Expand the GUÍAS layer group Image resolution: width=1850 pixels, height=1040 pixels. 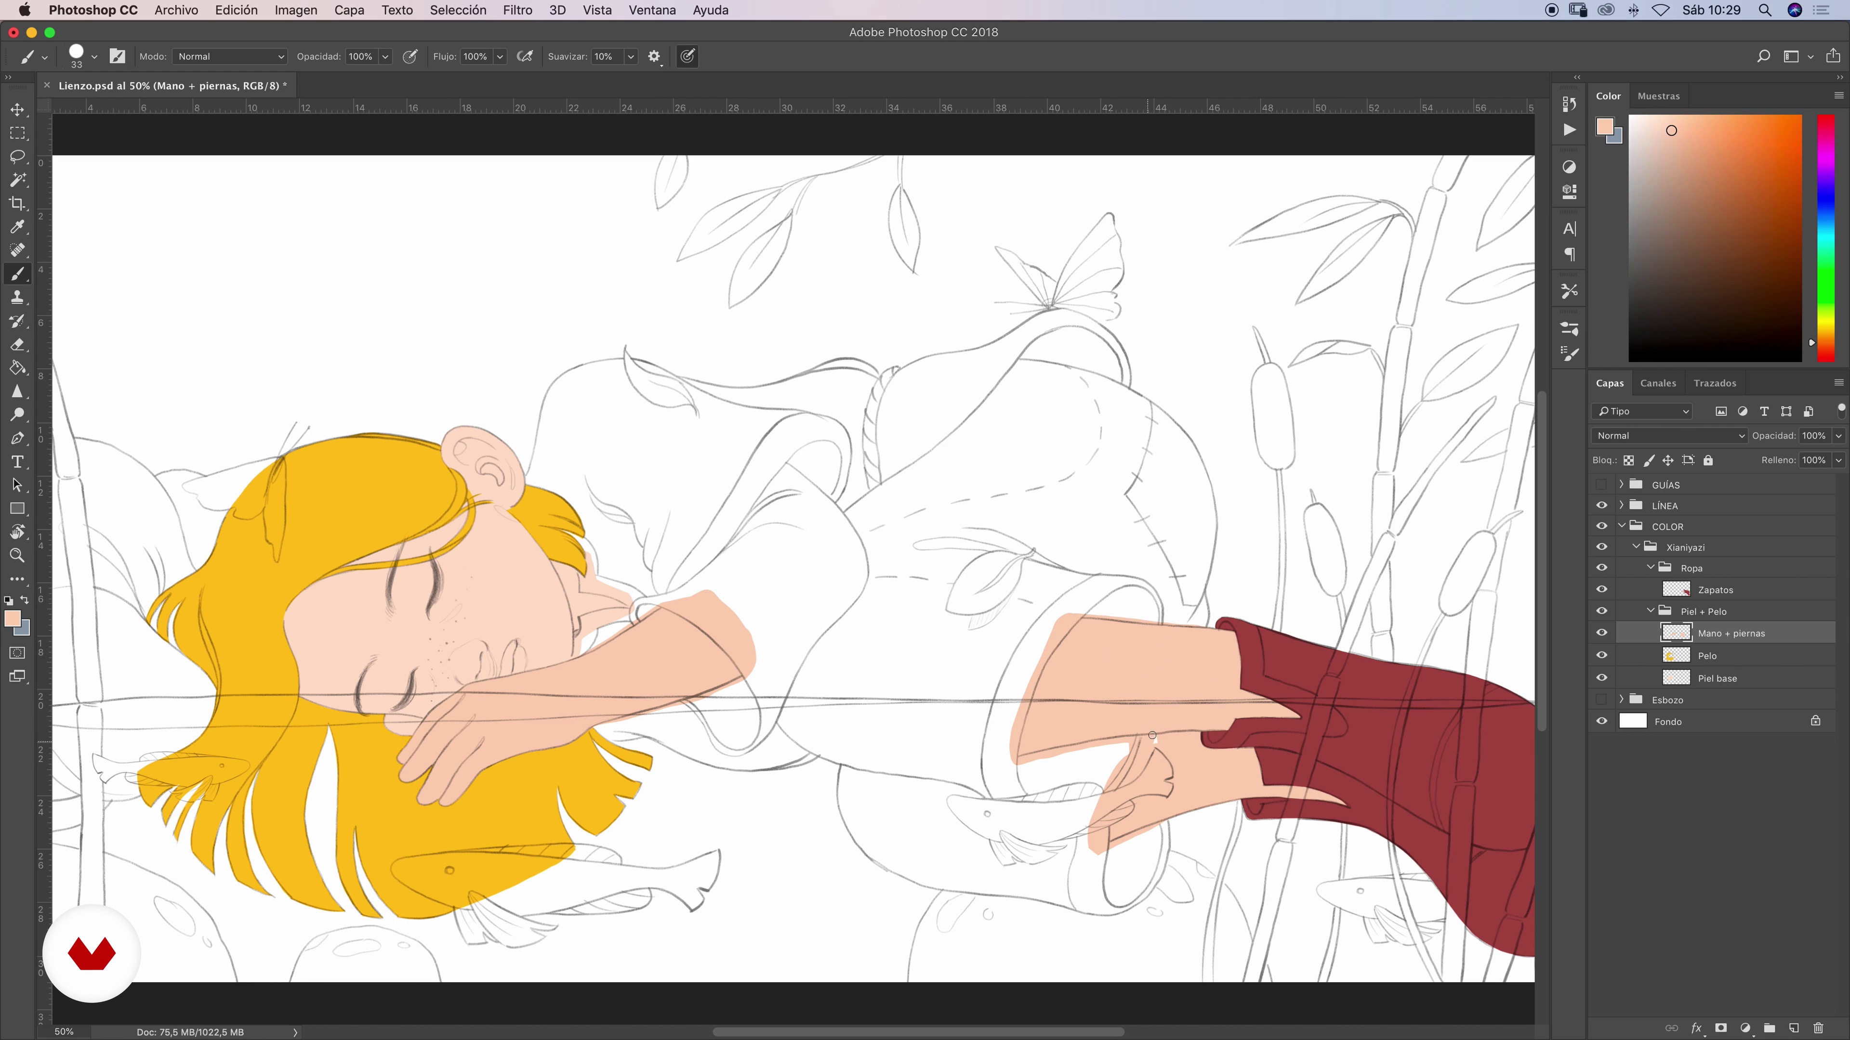tap(1621, 484)
